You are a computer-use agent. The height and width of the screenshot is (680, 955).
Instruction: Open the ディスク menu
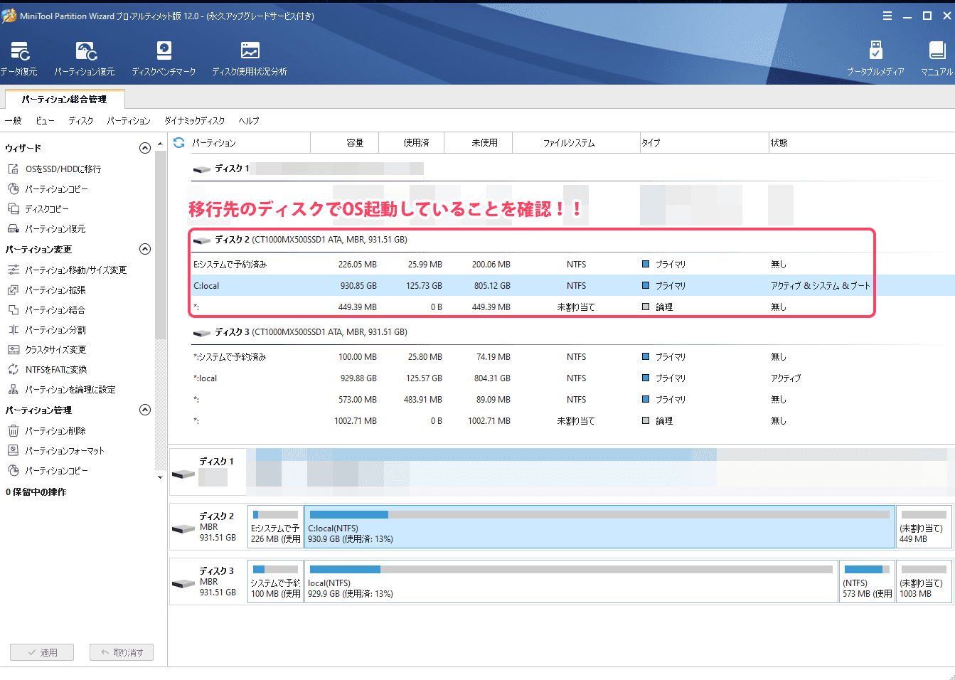[x=81, y=121]
